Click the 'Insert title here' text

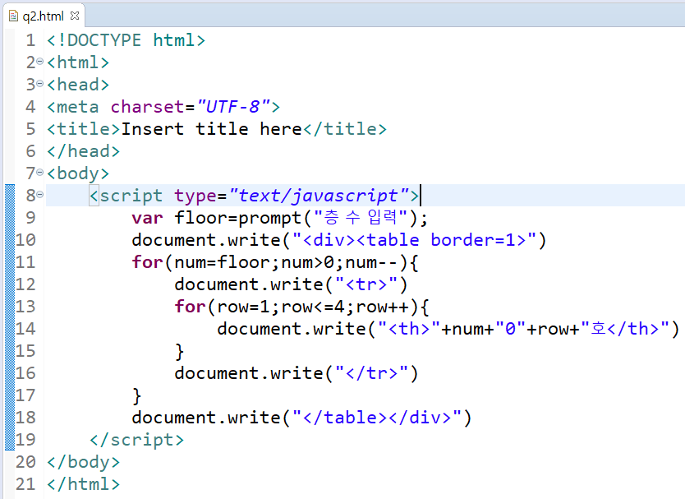pos(211,129)
